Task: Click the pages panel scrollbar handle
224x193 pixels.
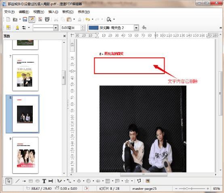Action: (64, 78)
